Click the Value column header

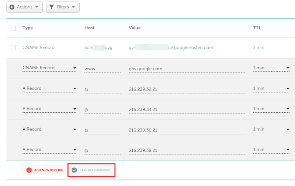pyautogui.click(x=135, y=28)
